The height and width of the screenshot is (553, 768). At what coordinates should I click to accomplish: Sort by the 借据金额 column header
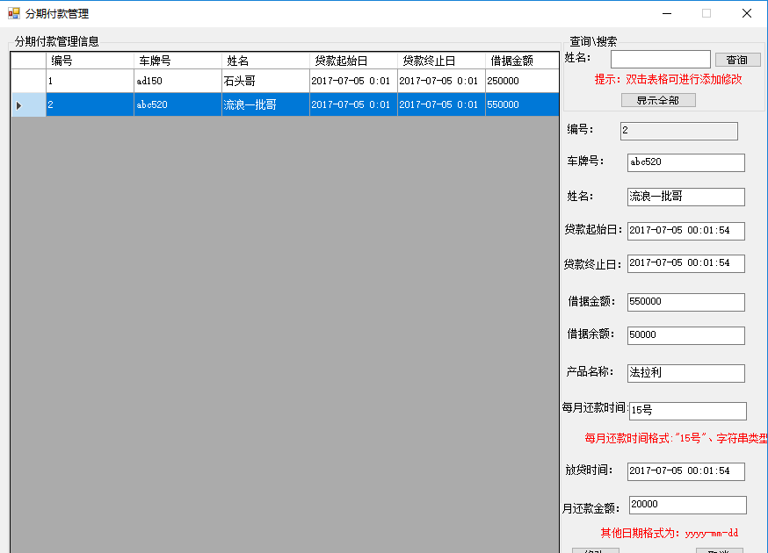coord(522,61)
